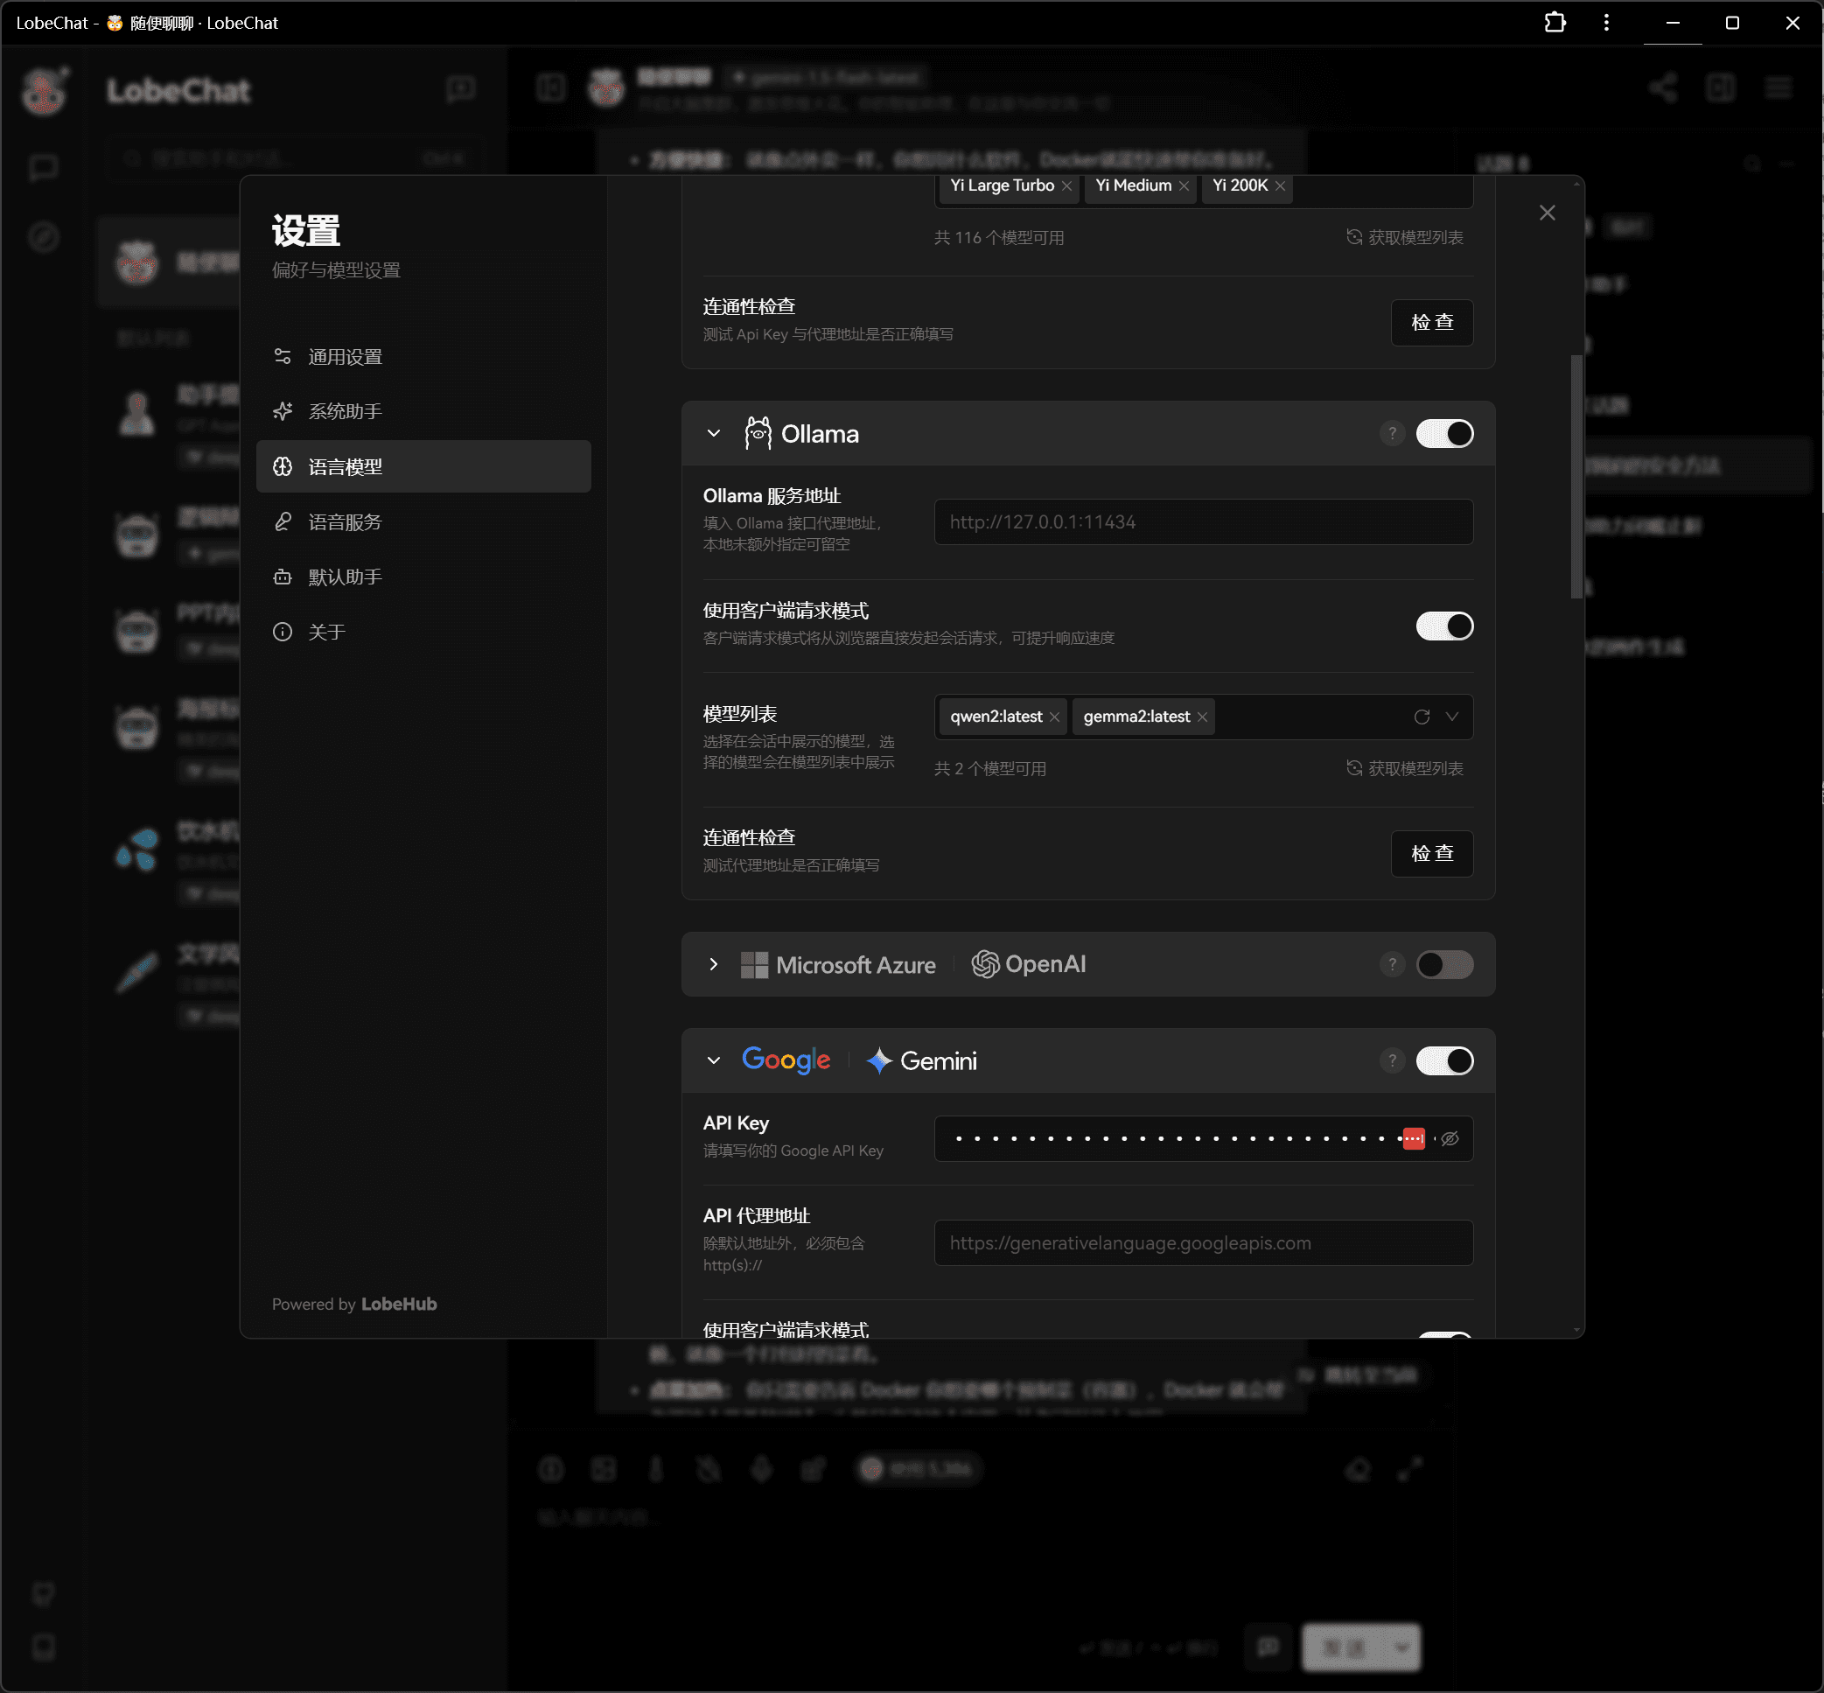Viewport: 1824px width, 1693px height.
Task: Click the Gemini help question mark icon
Action: [1392, 1061]
